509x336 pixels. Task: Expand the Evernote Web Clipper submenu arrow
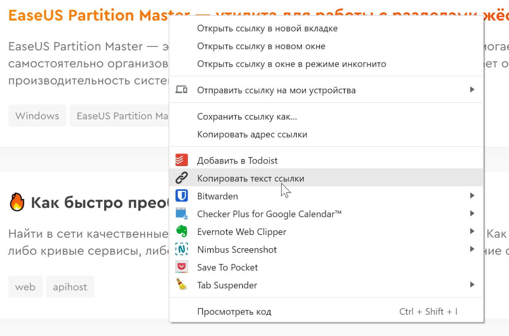pos(472,231)
